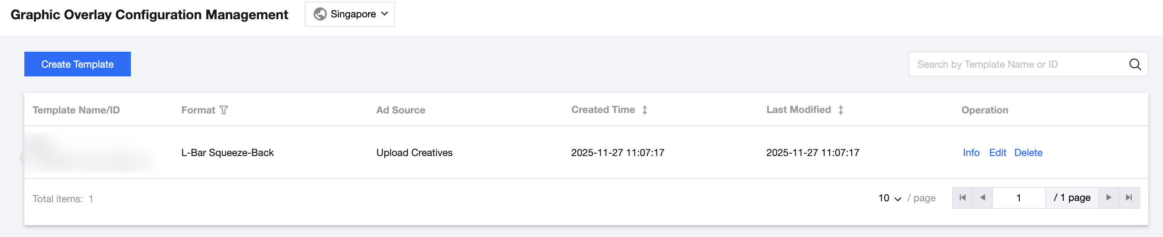Select the blurred template name cell

point(90,152)
